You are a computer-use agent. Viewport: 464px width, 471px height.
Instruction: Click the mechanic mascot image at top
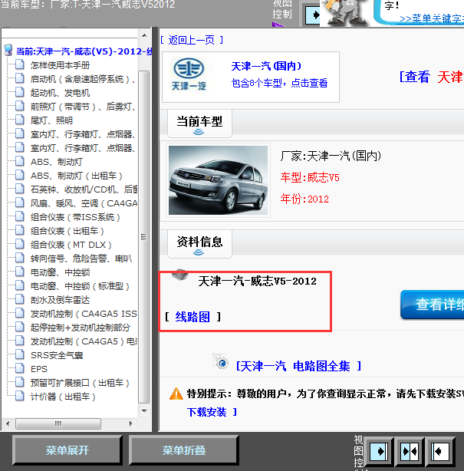tap(347, 12)
